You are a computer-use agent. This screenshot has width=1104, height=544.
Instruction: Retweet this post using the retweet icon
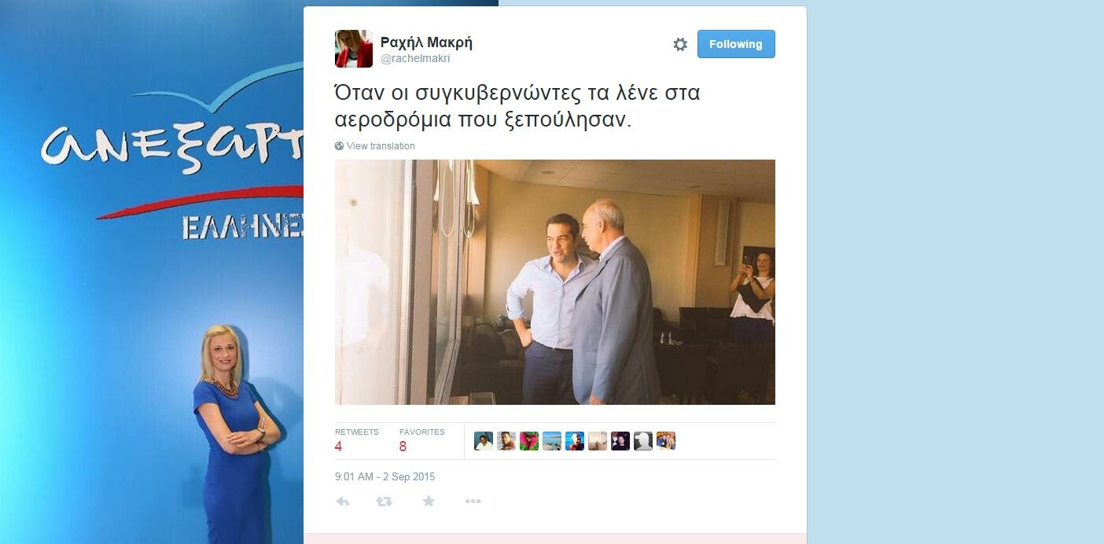pyautogui.click(x=385, y=502)
